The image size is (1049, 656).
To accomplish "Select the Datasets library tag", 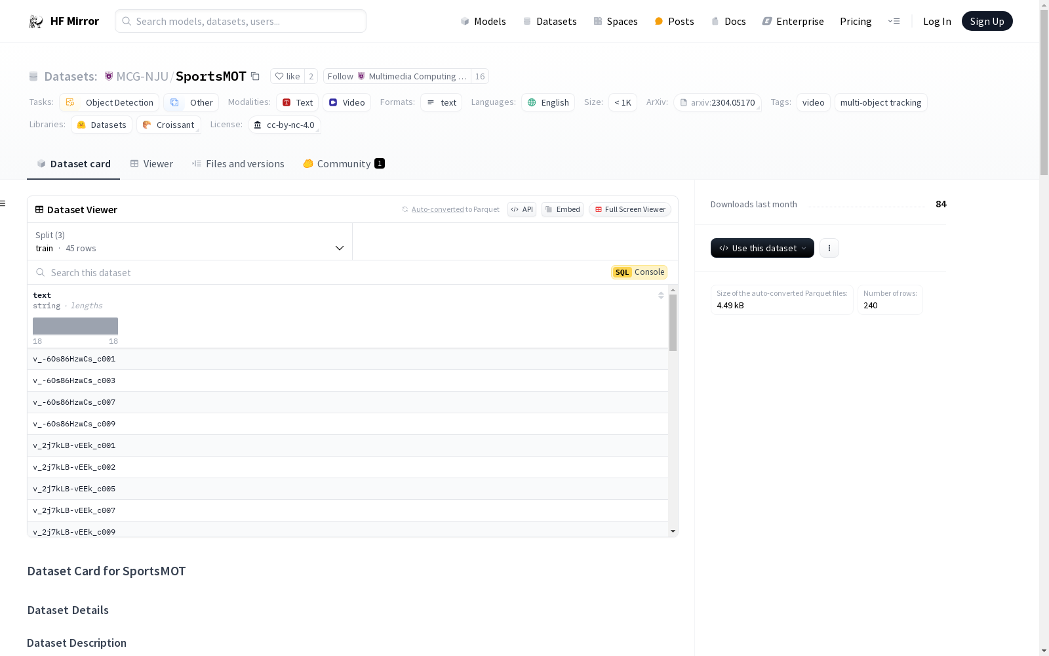I will coord(102,125).
